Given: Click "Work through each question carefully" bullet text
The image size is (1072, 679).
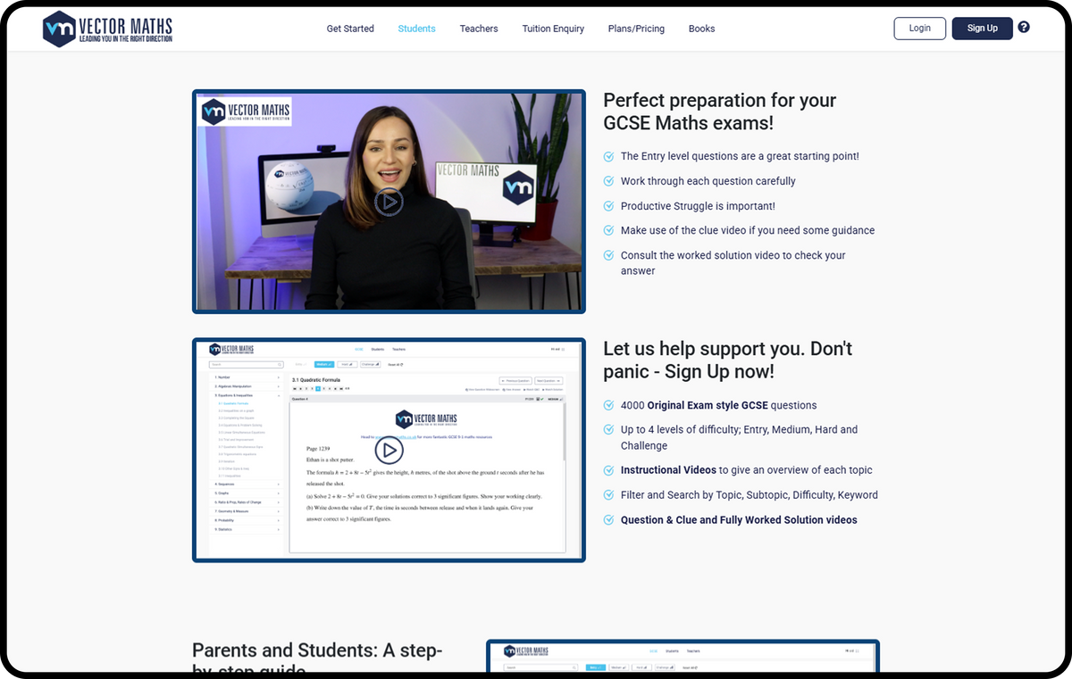Looking at the screenshot, I should 708,181.
